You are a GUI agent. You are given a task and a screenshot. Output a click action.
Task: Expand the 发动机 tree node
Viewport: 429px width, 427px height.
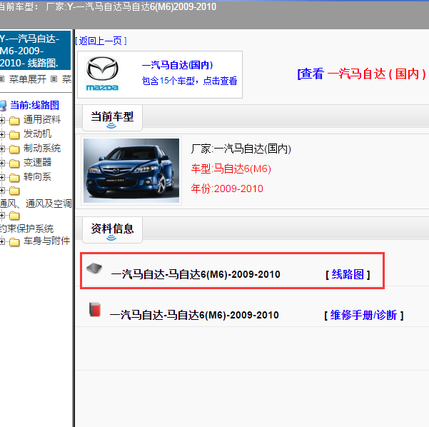coord(2,134)
